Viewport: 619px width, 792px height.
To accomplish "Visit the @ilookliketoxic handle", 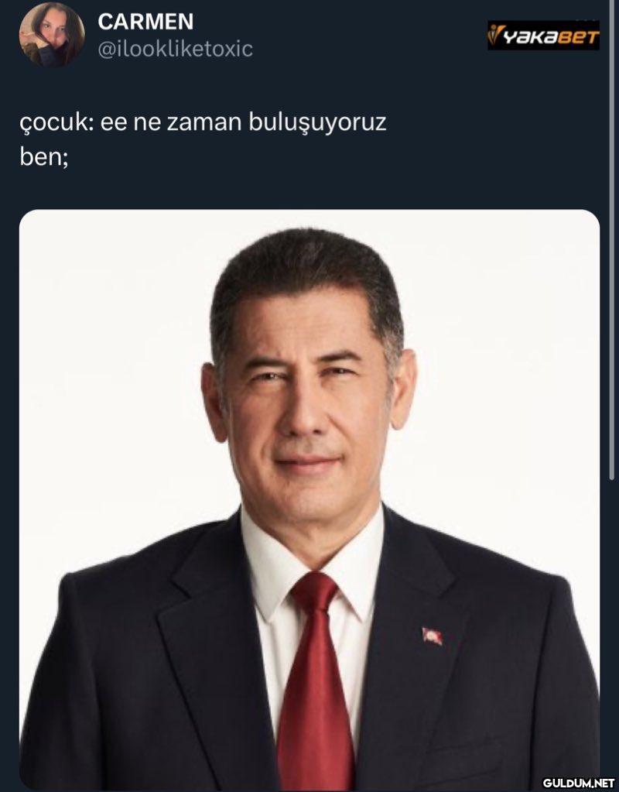I will point(175,50).
